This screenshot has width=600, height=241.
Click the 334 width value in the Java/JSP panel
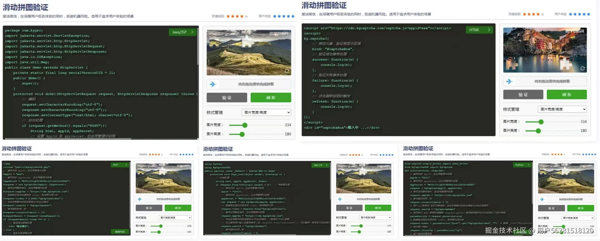click(x=288, y=125)
